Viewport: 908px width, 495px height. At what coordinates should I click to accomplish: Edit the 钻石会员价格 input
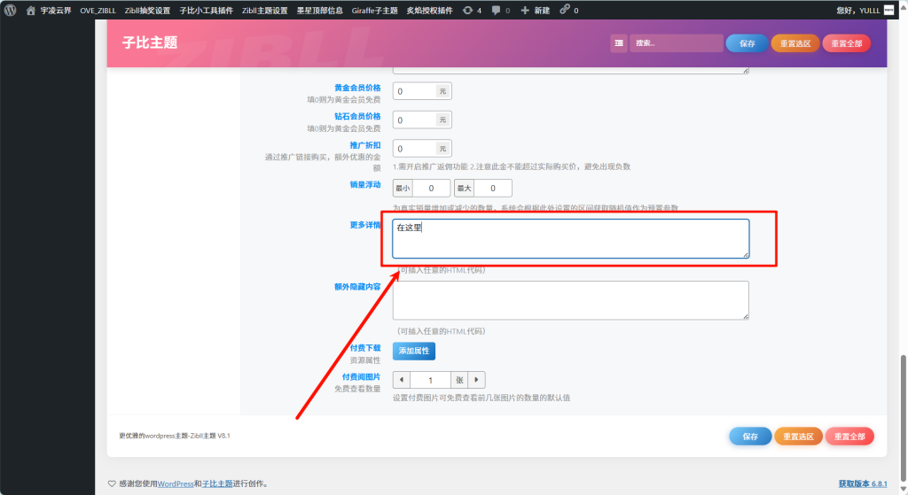click(415, 120)
